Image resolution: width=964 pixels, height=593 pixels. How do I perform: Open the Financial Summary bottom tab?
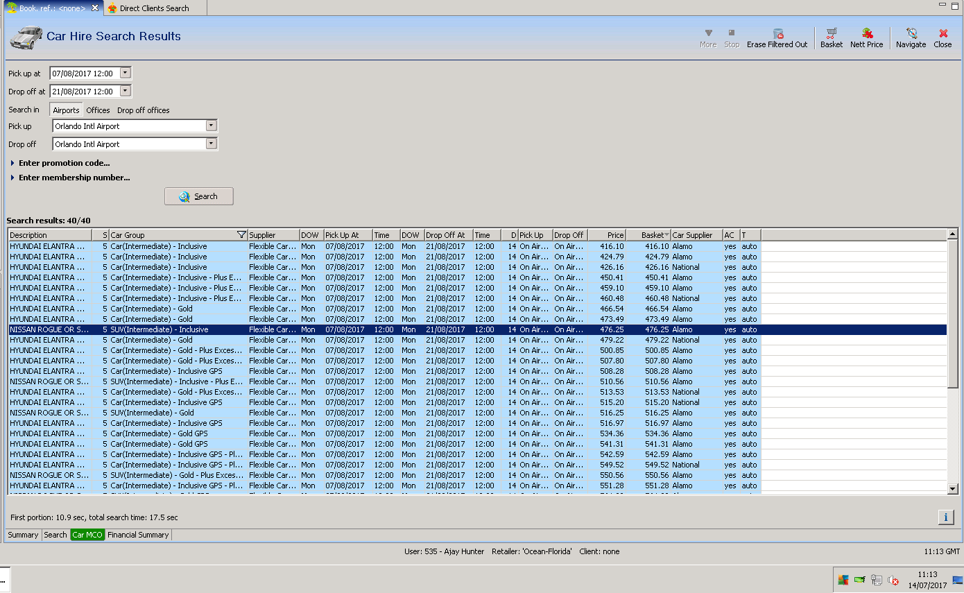click(x=138, y=535)
